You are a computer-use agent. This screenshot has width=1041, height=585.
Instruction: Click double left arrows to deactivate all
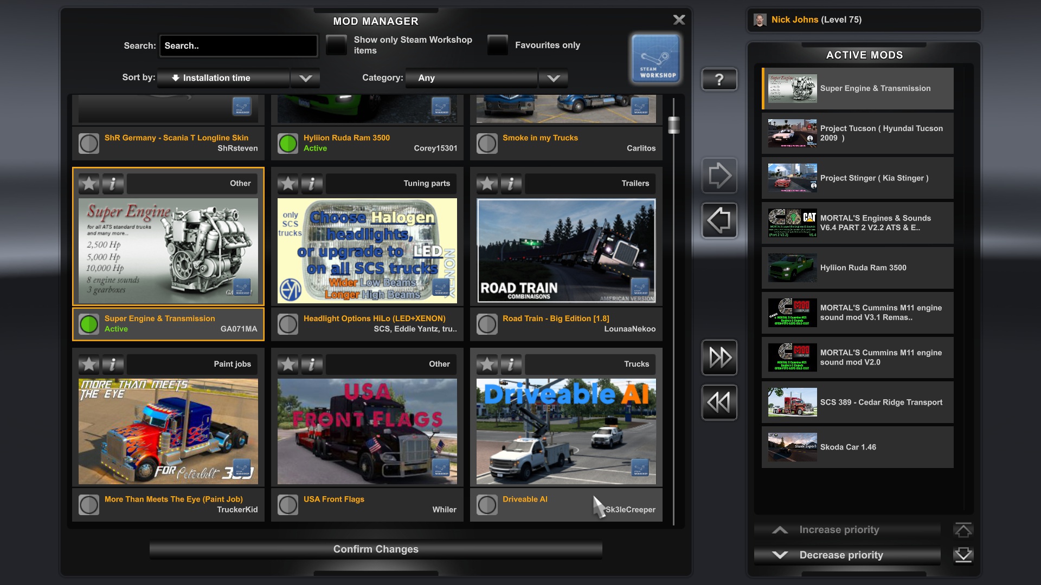coord(719,402)
